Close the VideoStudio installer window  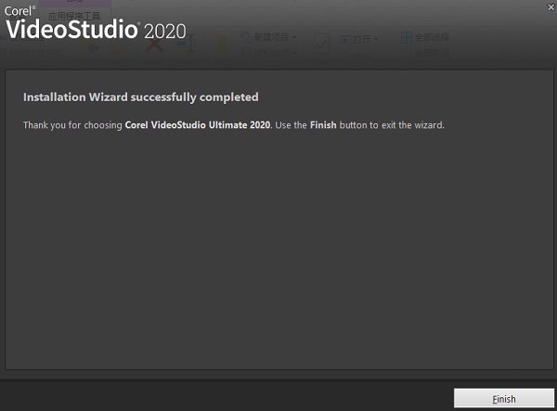[551, 6]
